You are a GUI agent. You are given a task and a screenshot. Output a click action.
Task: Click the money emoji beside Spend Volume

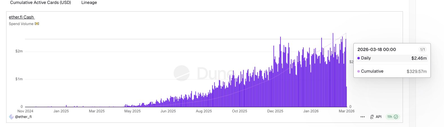[37, 24]
